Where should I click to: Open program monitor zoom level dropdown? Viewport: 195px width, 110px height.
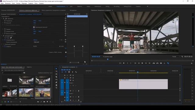click(x=109, y=57)
